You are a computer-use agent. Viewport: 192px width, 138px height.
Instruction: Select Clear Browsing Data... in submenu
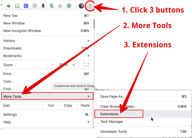click(x=143, y=106)
